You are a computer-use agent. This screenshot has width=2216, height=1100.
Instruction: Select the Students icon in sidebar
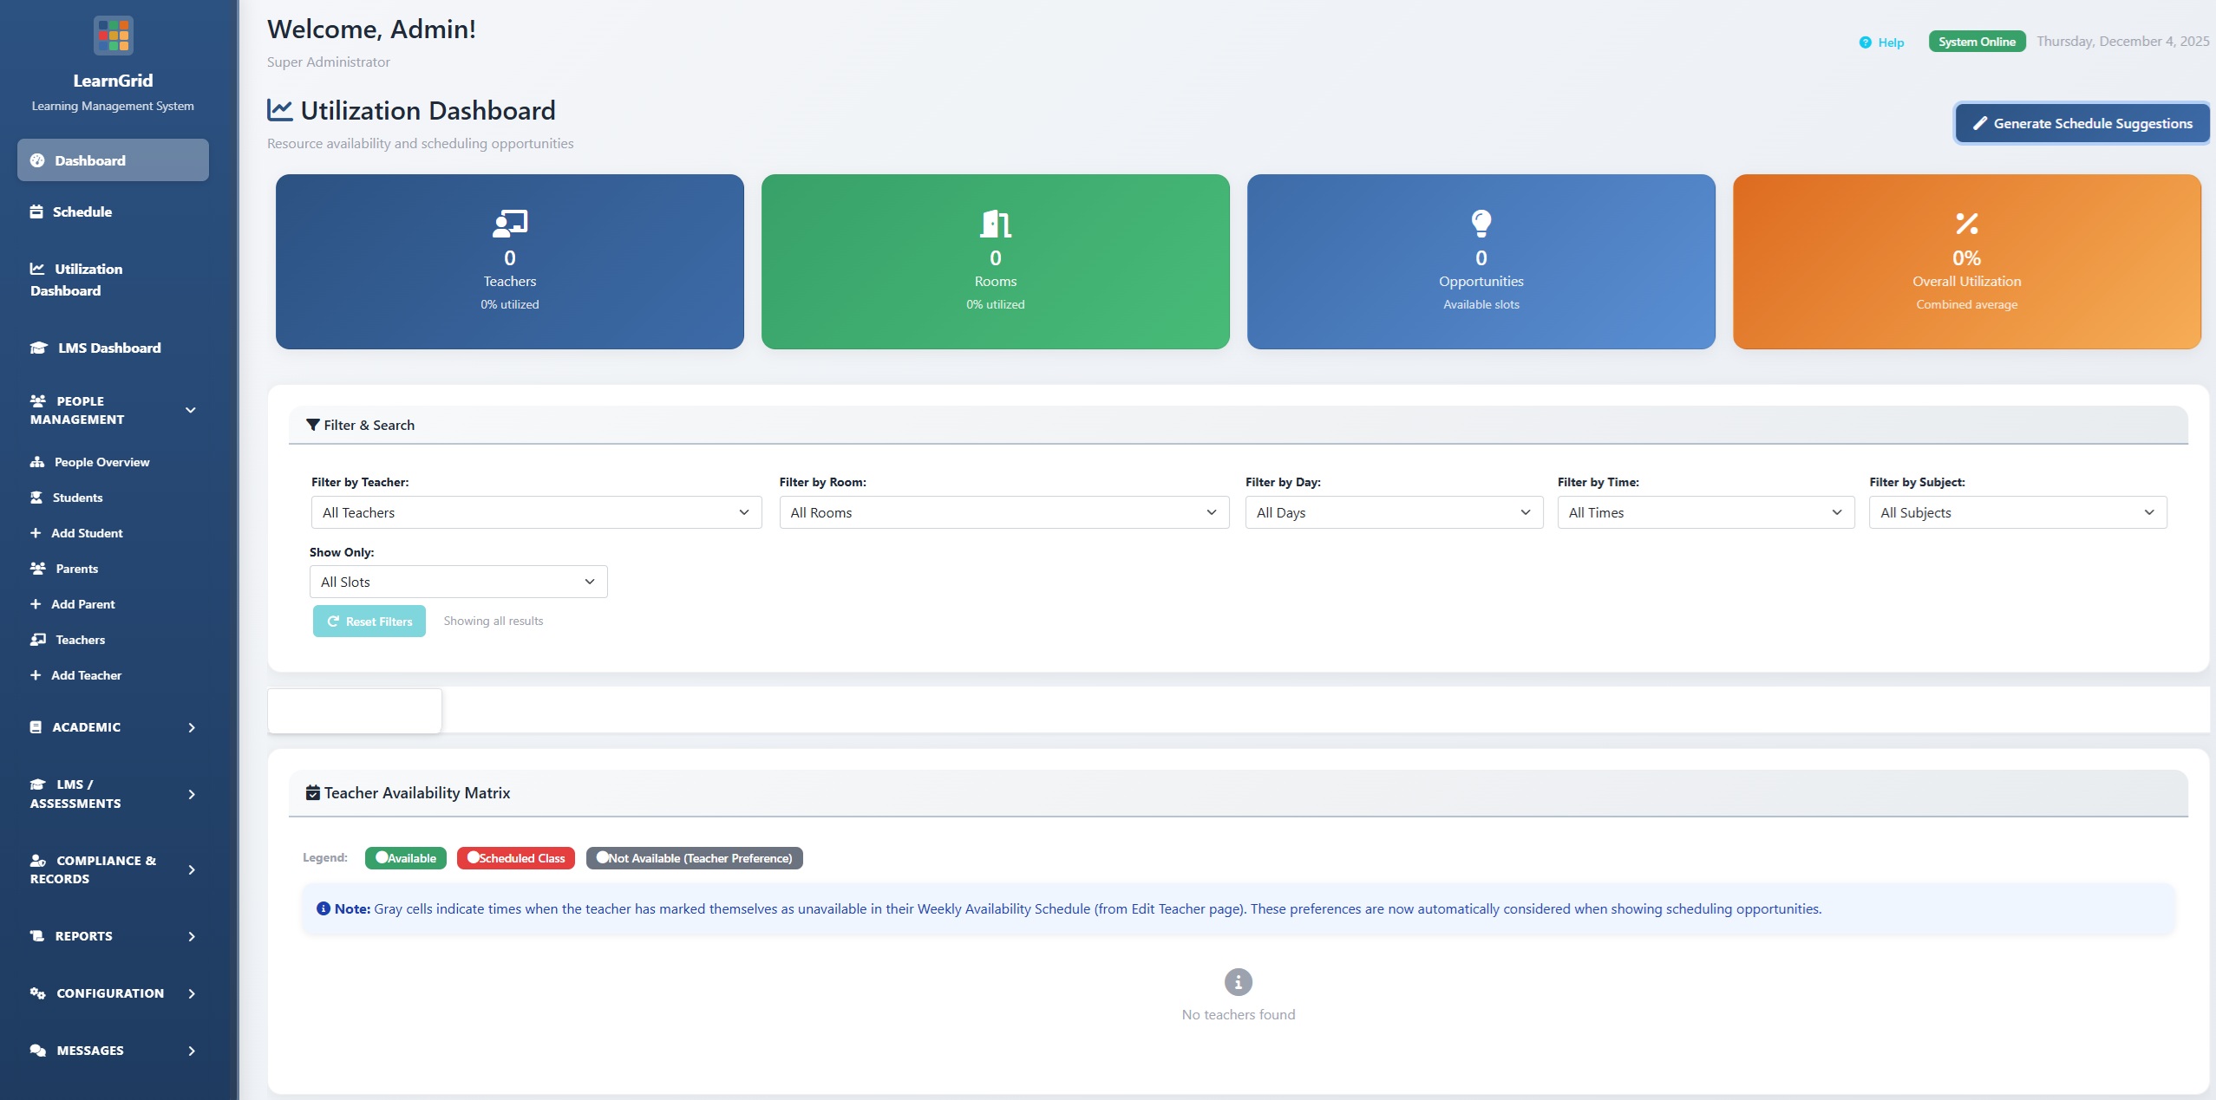point(36,497)
